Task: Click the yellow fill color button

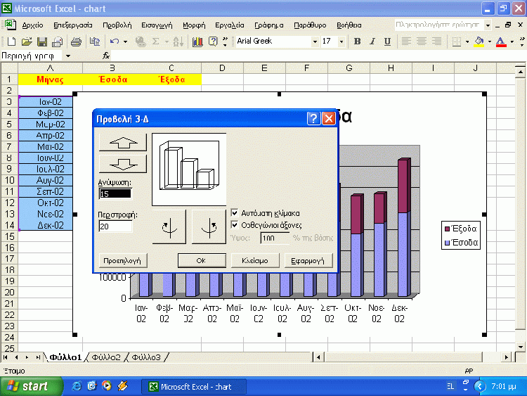Action: click(479, 41)
